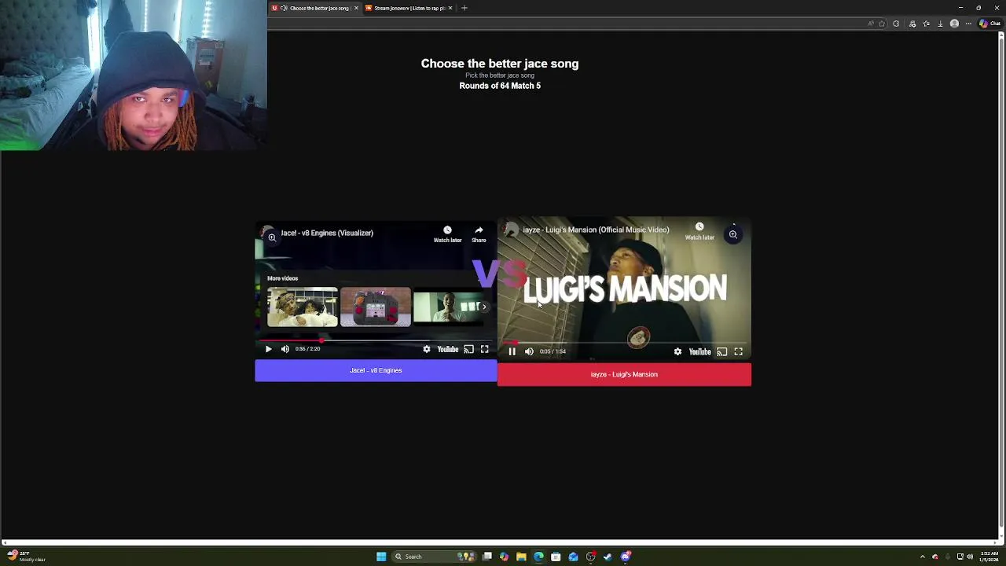
Task: Open Luigi's Mansion (Official Music Video) title
Action: point(596,230)
